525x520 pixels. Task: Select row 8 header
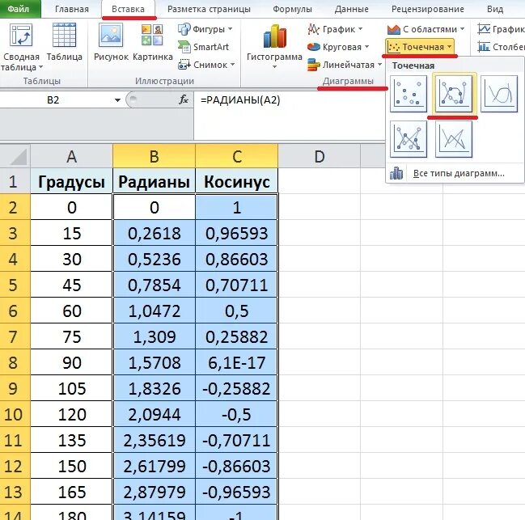click(15, 362)
